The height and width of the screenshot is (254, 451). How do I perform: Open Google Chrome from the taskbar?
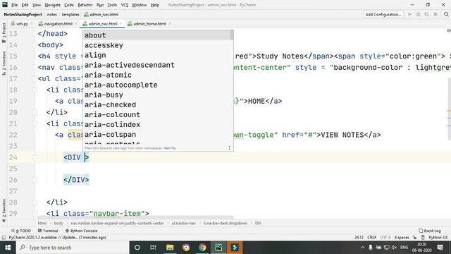pos(202,248)
